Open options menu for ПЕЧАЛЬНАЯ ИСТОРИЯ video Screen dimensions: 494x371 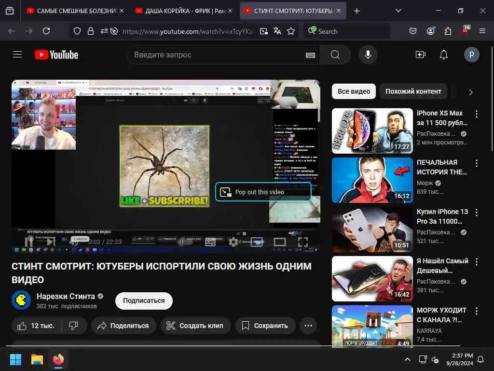coord(476,163)
